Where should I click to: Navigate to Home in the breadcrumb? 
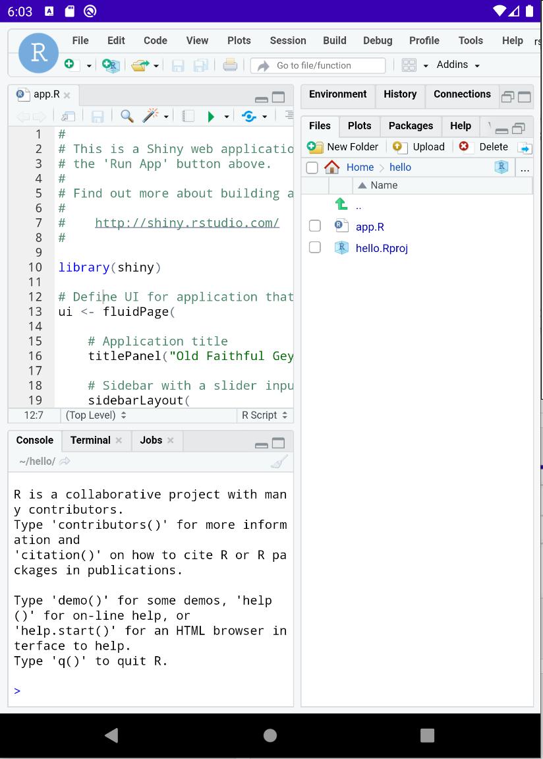(x=360, y=167)
